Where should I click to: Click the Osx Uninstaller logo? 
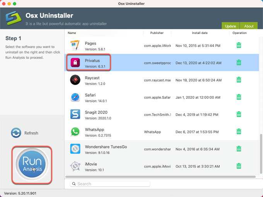(x=14, y=18)
